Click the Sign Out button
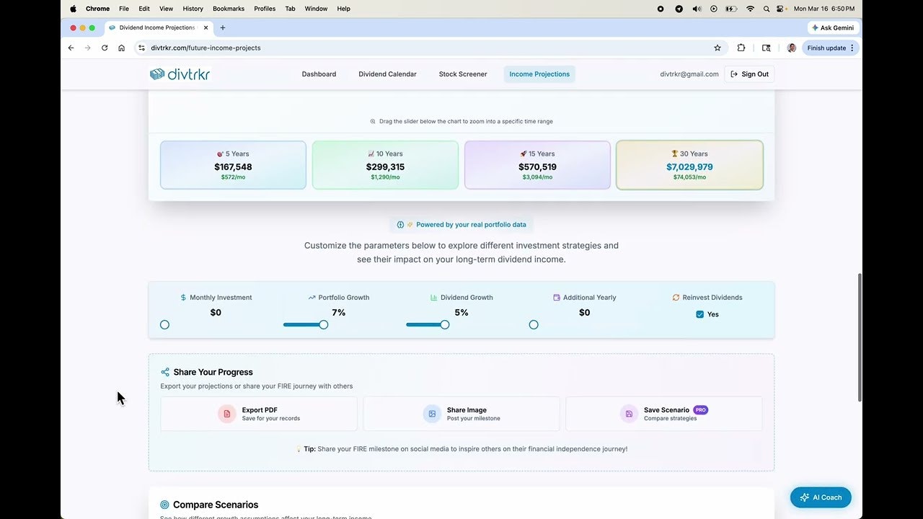Viewport: 923px width, 519px height. (749, 74)
